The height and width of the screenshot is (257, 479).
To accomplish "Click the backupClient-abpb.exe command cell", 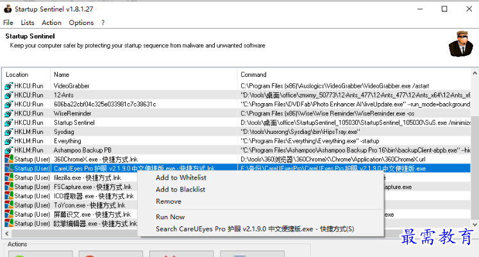I will [355, 150].
